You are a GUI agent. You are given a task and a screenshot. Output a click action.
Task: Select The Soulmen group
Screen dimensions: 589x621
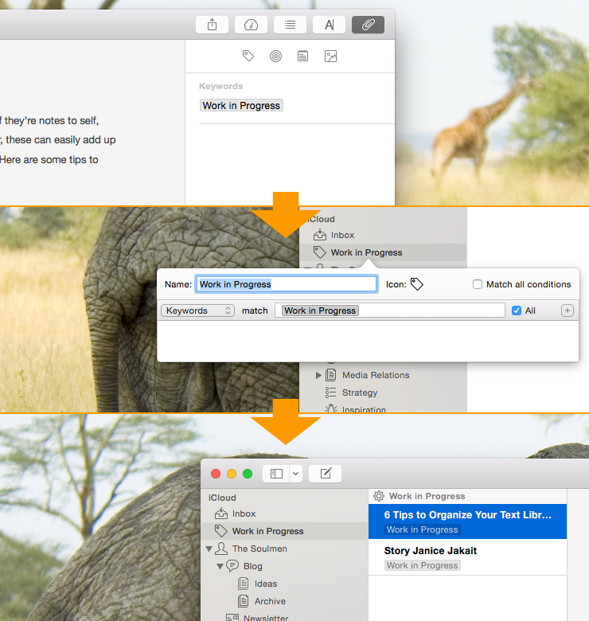(x=259, y=549)
